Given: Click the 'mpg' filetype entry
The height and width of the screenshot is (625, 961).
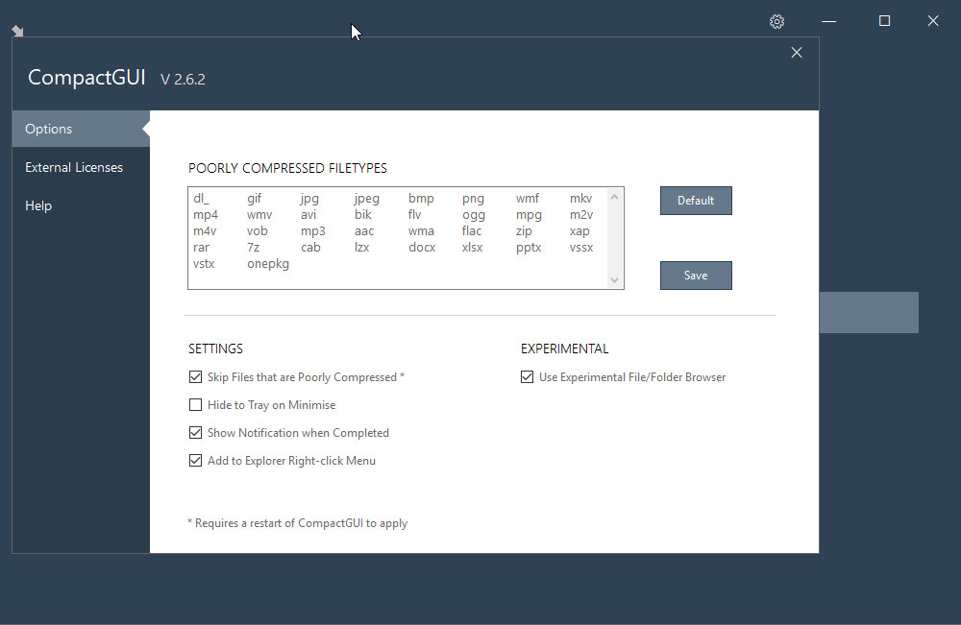Looking at the screenshot, I should tap(529, 215).
